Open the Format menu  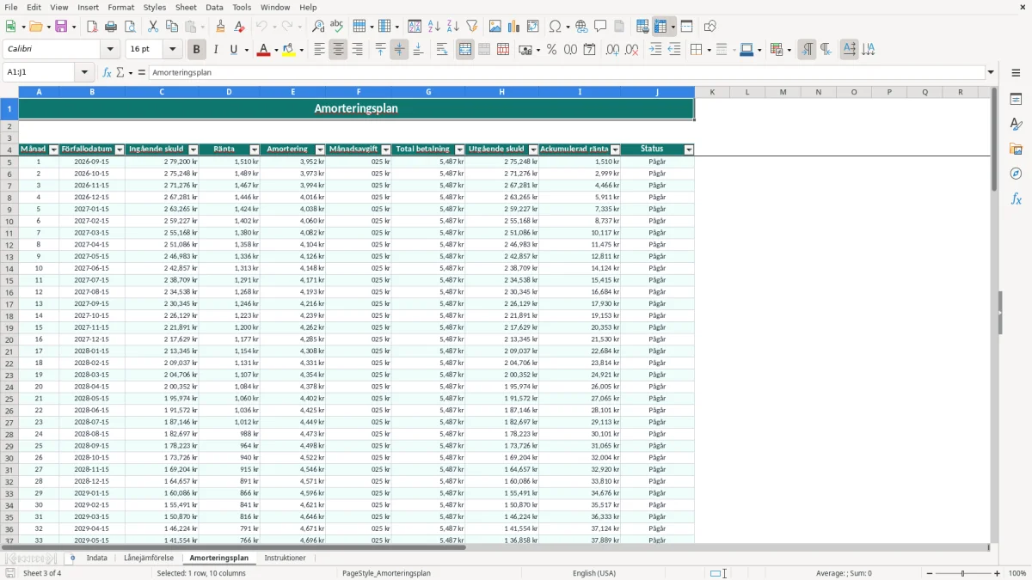tap(121, 7)
